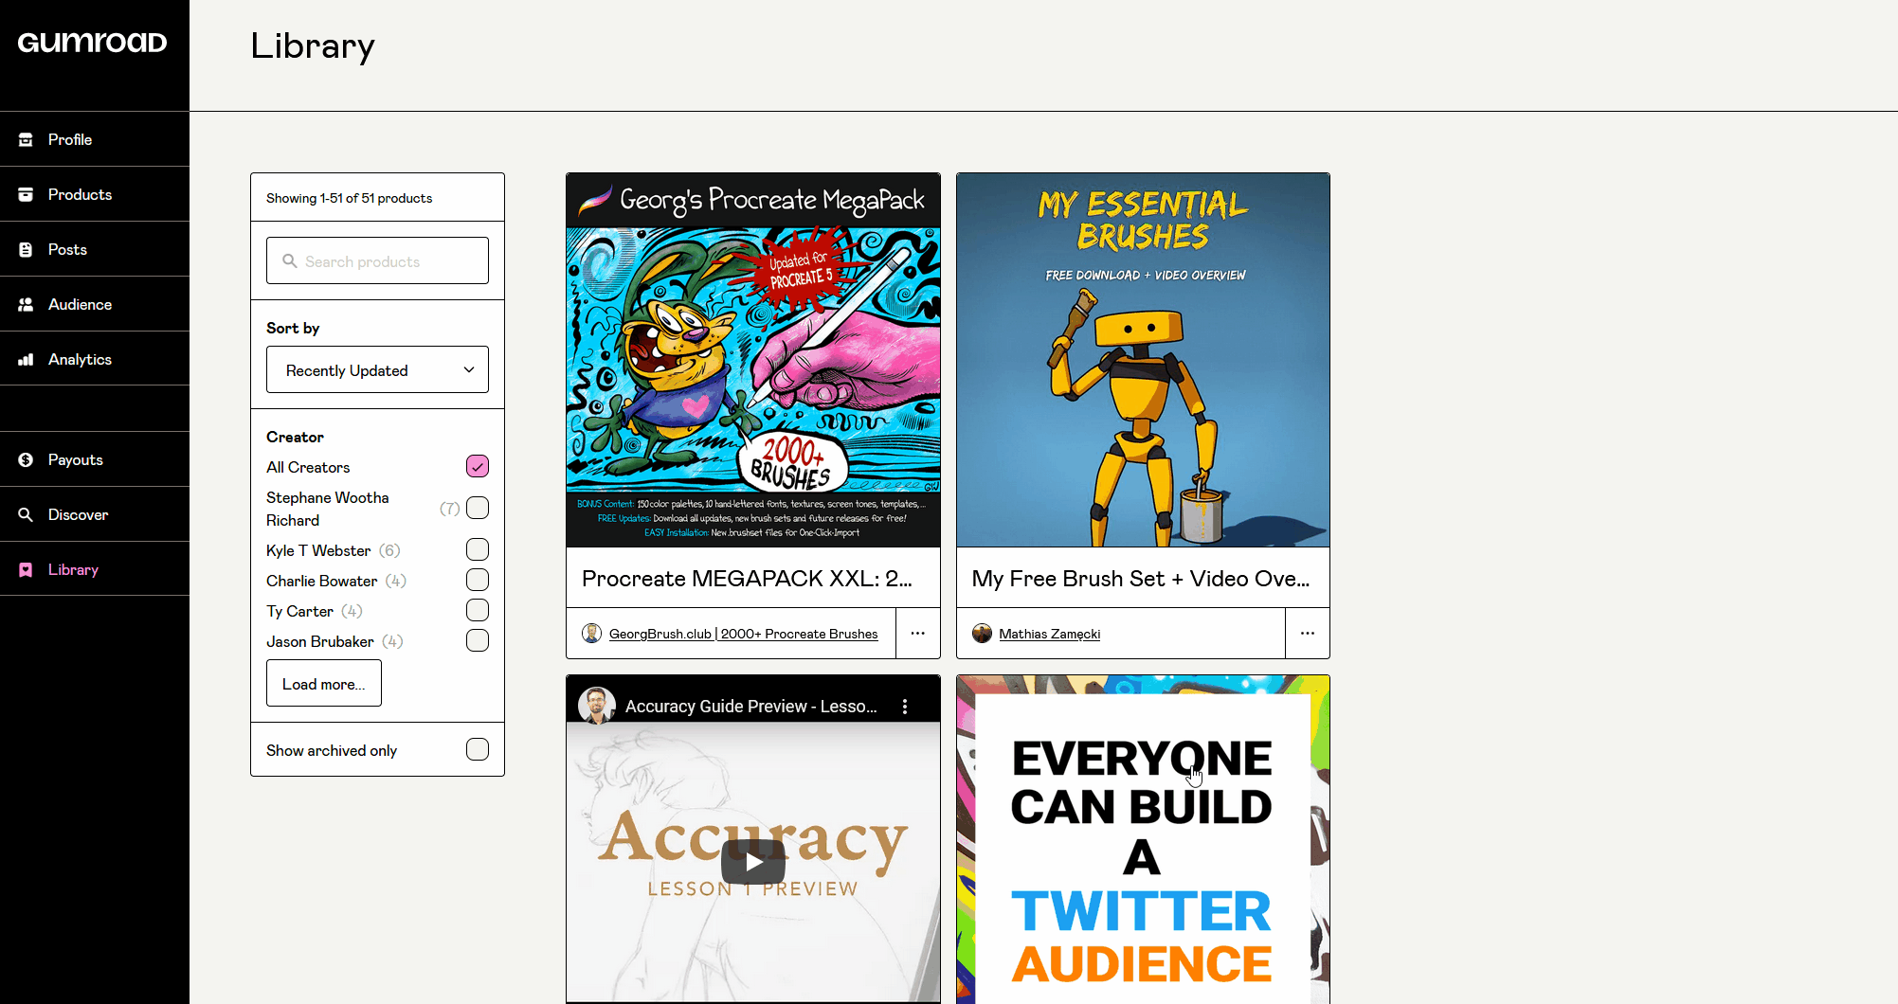Image resolution: width=1898 pixels, height=1004 pixels.
Task: Open more options for Procreate MEGAPACK card
Action: coord(917,633)
